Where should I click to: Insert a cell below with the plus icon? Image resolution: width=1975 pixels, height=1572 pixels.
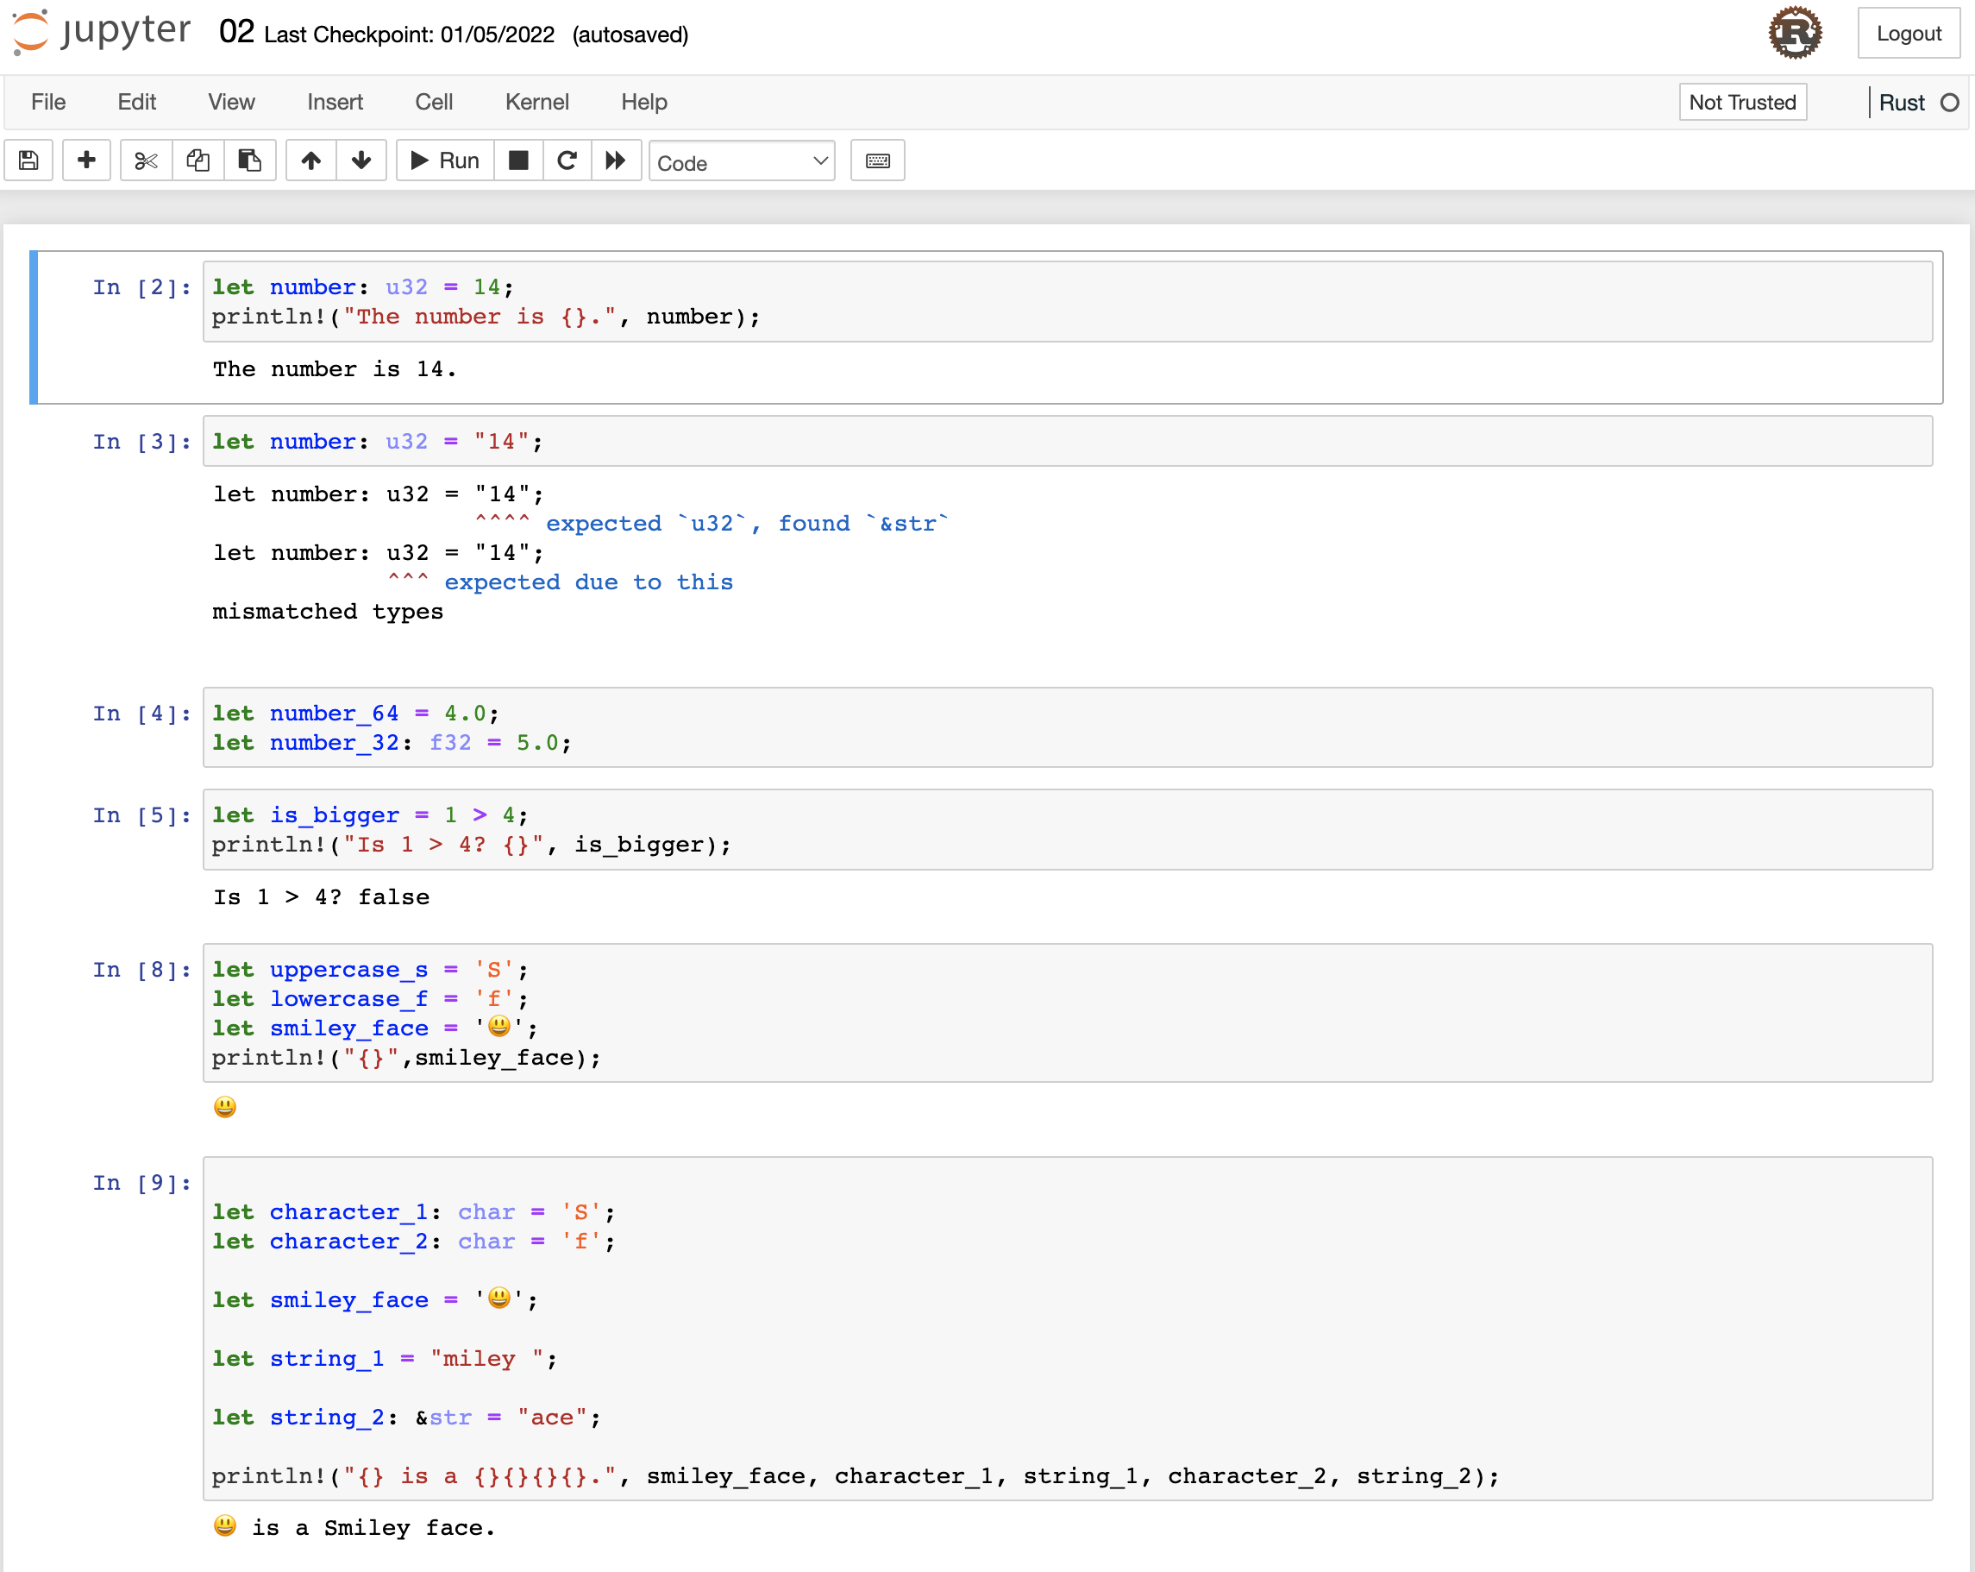click(86, 160)
